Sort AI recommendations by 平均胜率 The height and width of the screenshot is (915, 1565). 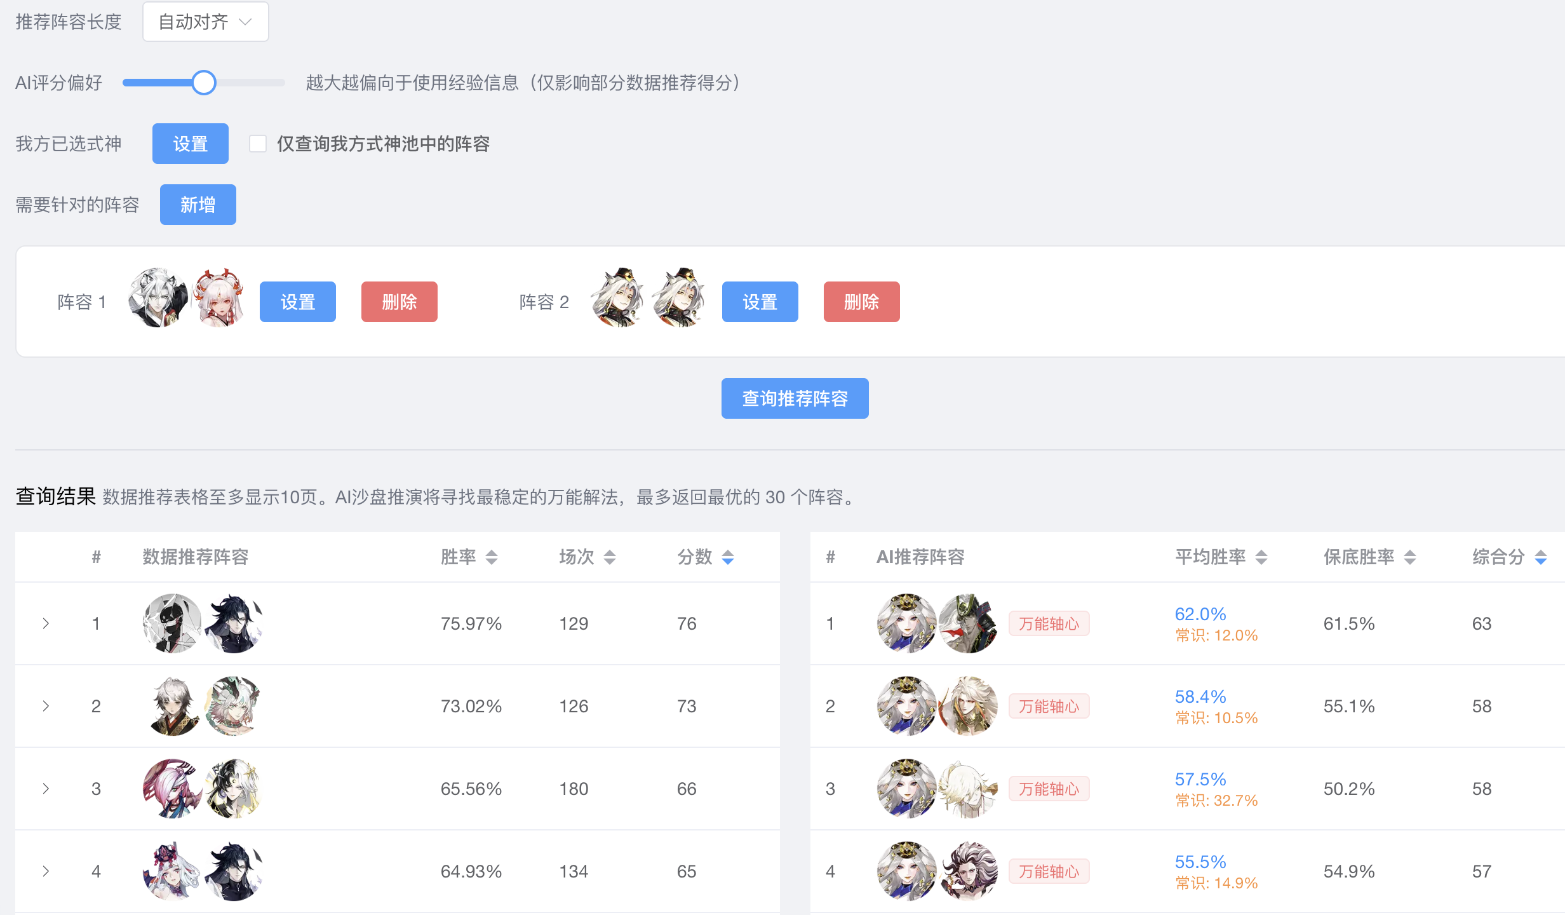(1261, 557)
